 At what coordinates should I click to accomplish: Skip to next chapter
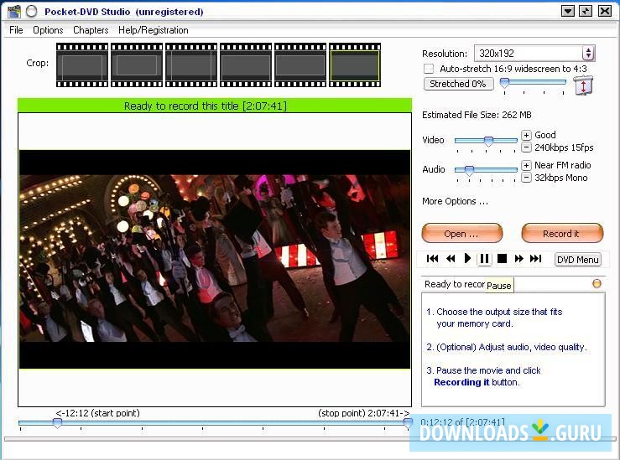point(535,259)
